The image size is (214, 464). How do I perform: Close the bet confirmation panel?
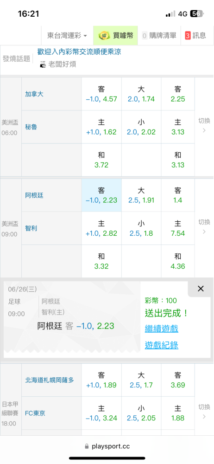click(x=201, y=289)
